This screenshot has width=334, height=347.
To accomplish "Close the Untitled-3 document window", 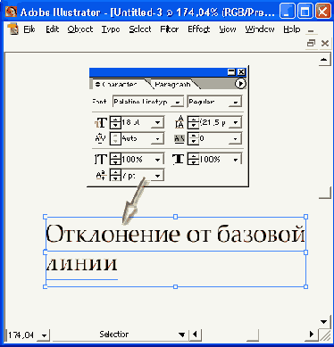I will coord(325,43).
